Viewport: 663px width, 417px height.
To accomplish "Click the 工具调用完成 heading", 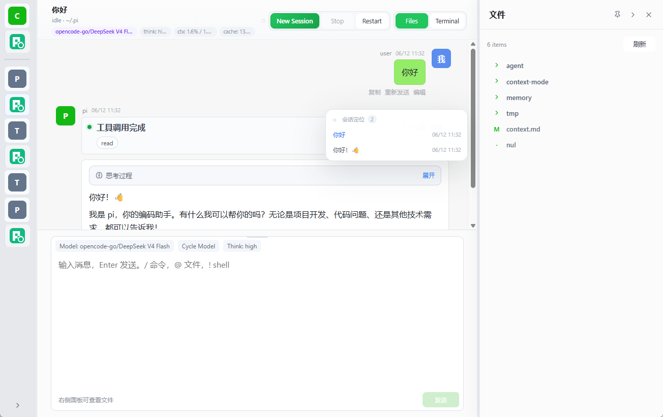I will click(121, 127).
